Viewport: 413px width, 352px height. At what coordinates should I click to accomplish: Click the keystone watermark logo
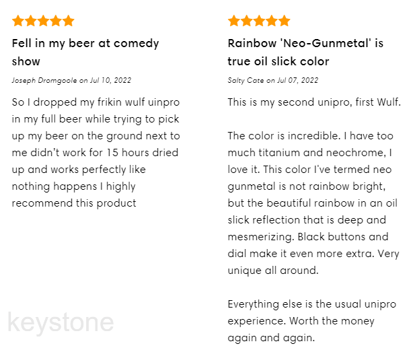(x=61, y=323)
